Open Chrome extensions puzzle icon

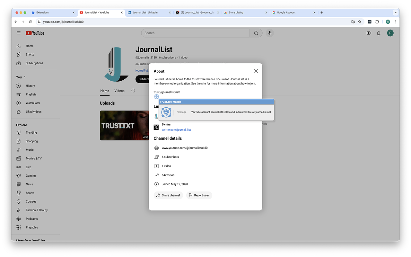(377, 22)
